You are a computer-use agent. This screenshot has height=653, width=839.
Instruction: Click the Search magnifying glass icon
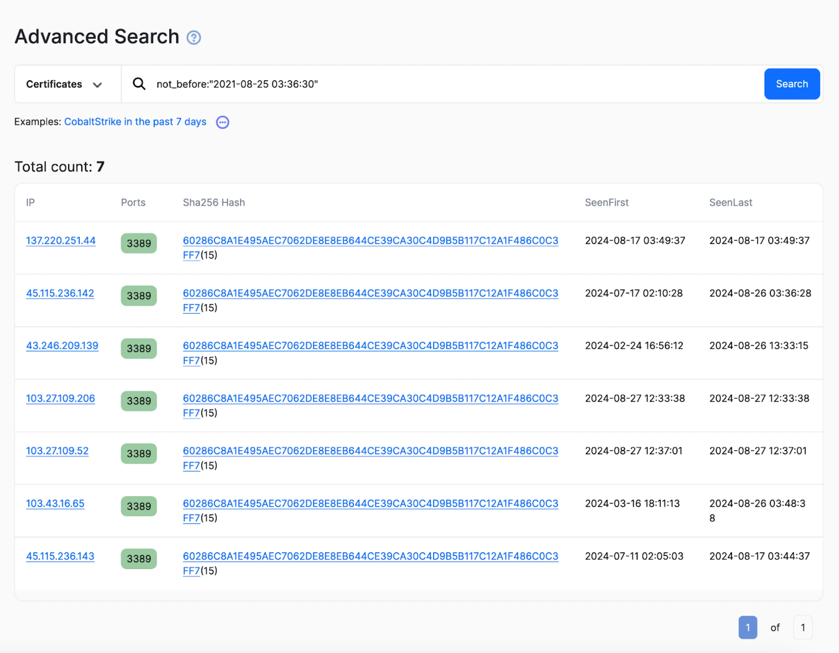[138, 83]
